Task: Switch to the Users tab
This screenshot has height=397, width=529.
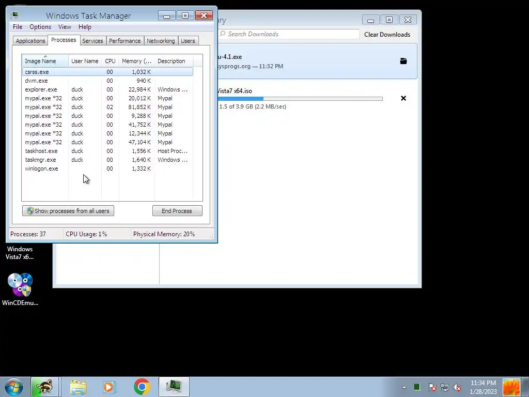Action: (x=188, y=41)
